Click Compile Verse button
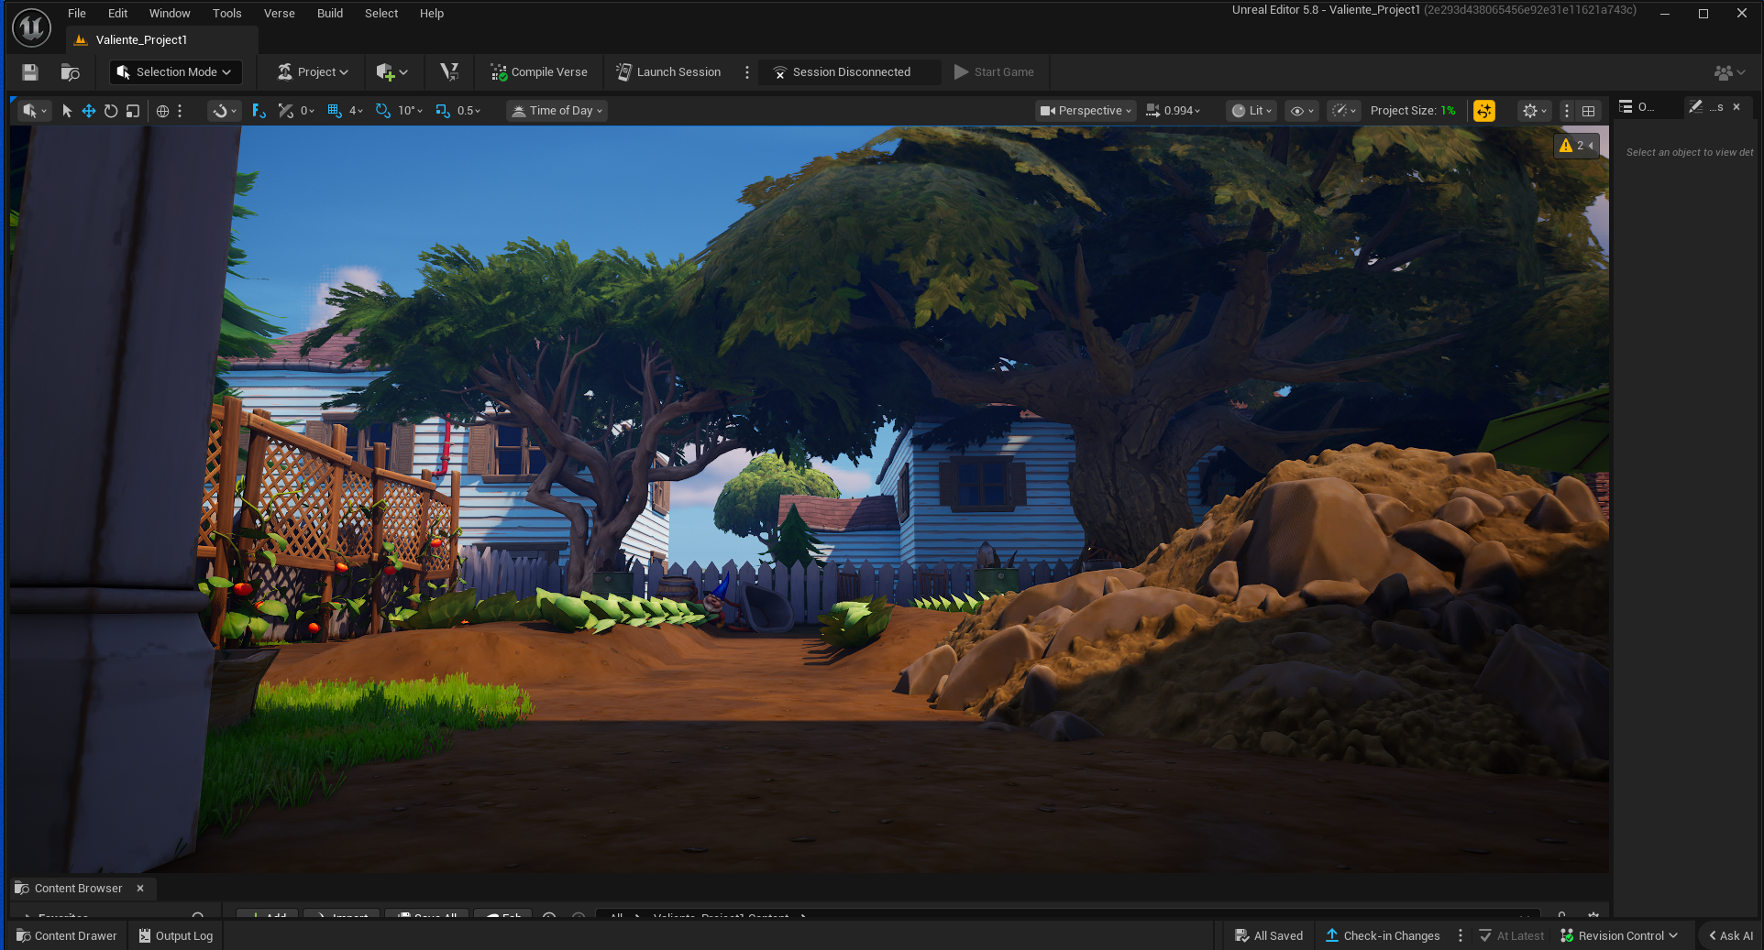1764x950 pixels. point(539,72)
